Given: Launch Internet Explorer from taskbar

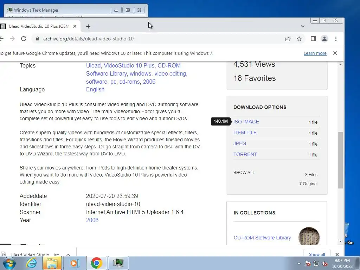Looking at the screenshot, I should tap(31, 263).
